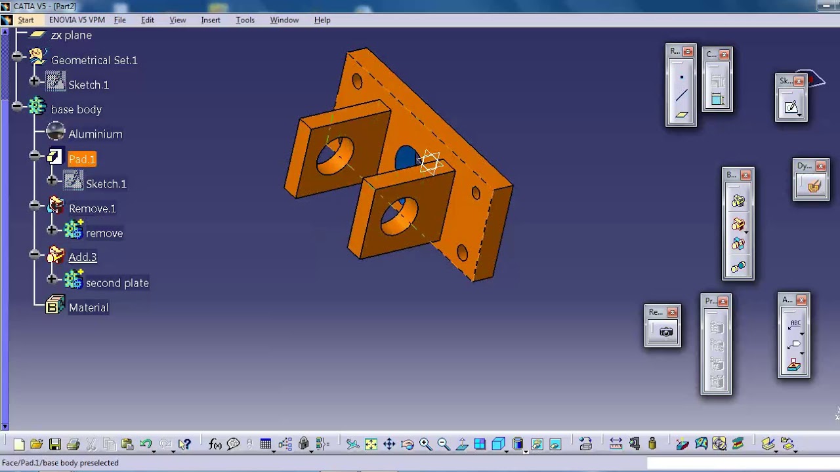The width and height of the screenshot is (840, 472).
Task: Collapse the base body node
Action: tap(18, 106)
